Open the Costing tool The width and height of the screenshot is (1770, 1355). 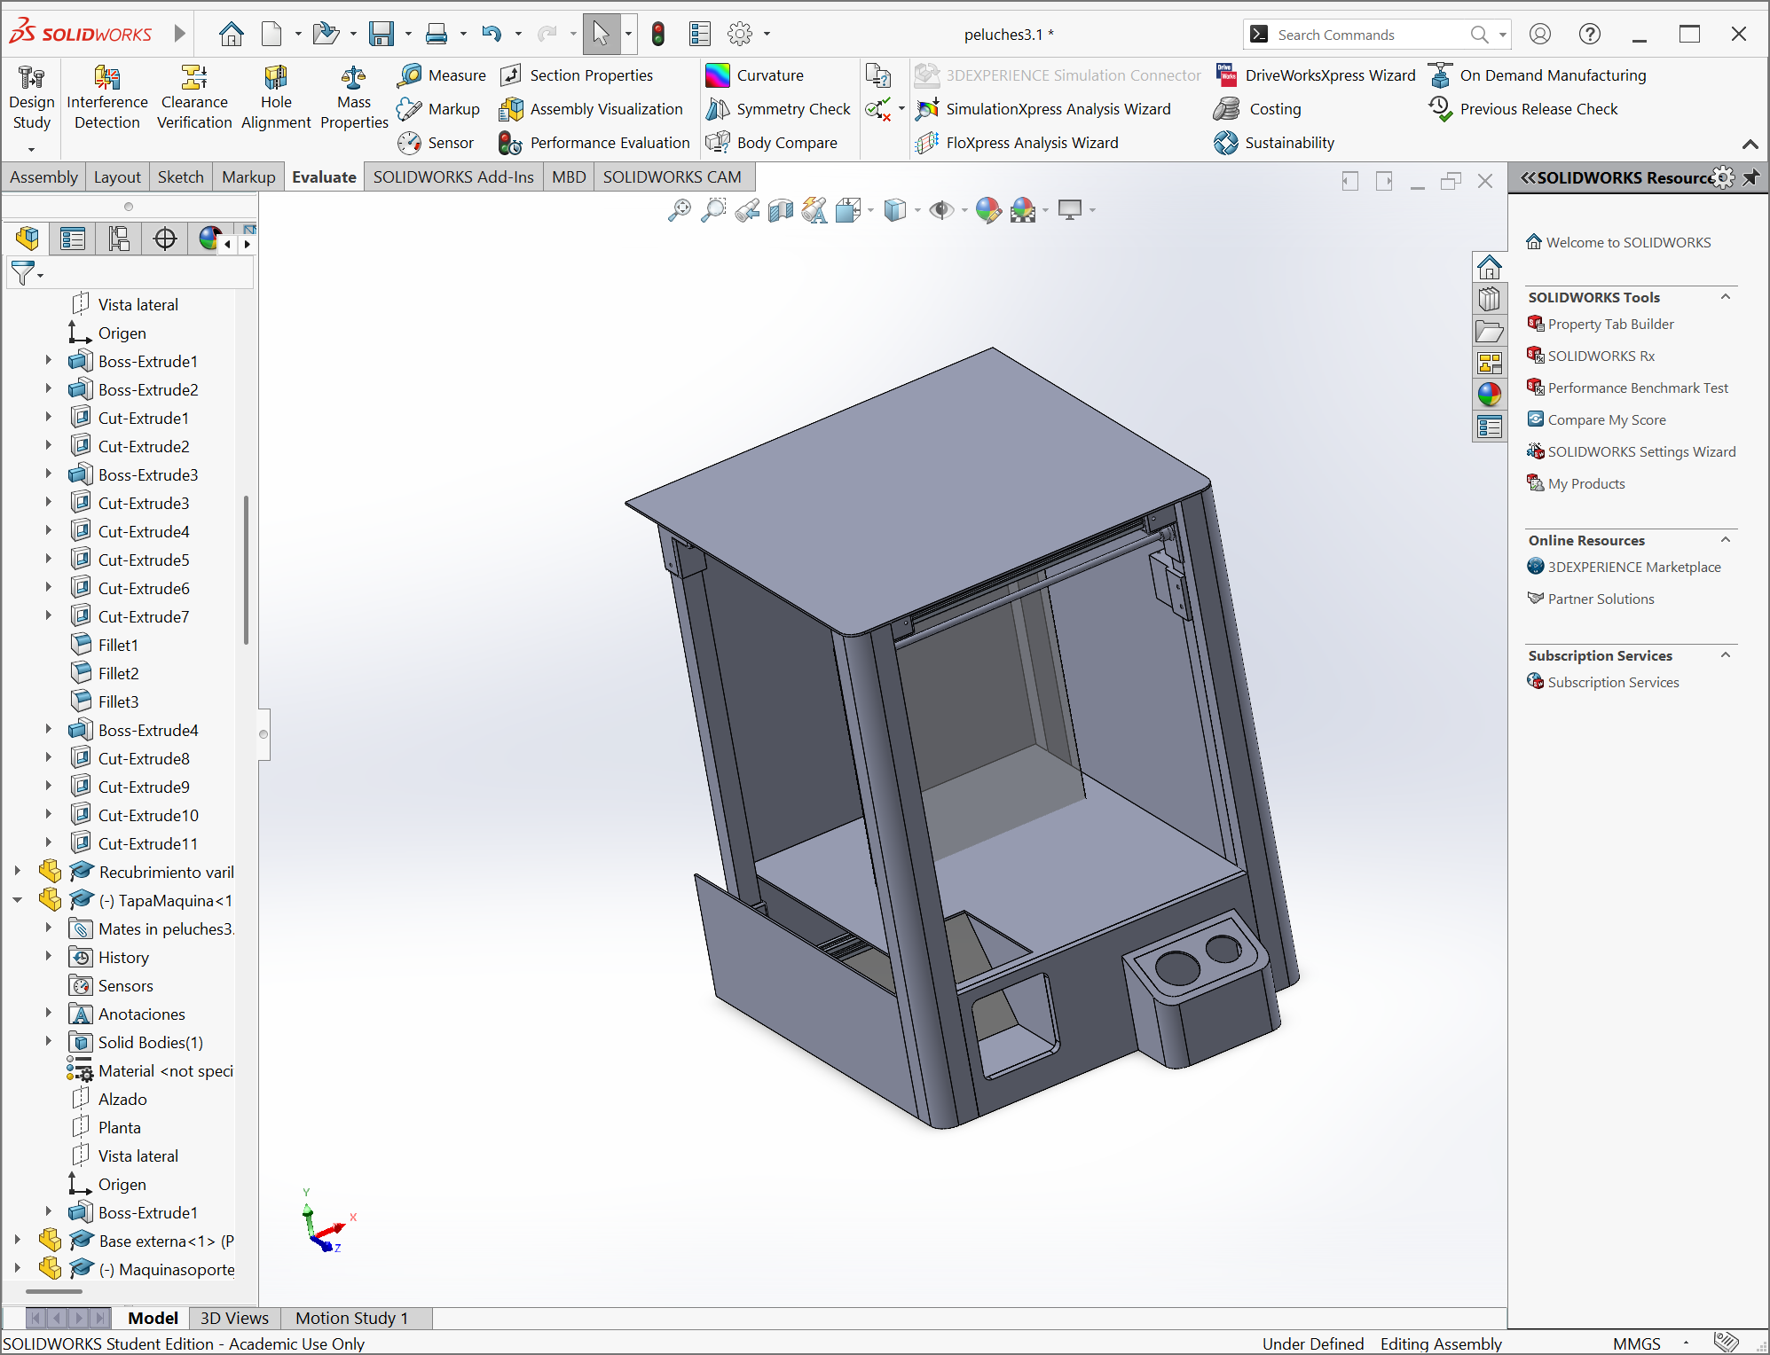click(x=1258, y=109)
